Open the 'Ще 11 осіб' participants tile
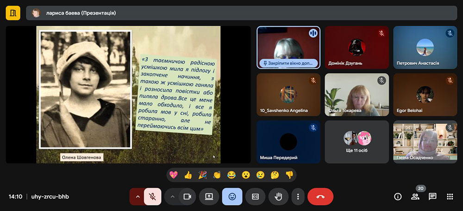This screenshot has width=463, height=211. pyautogui.click(x=357, y=142)
